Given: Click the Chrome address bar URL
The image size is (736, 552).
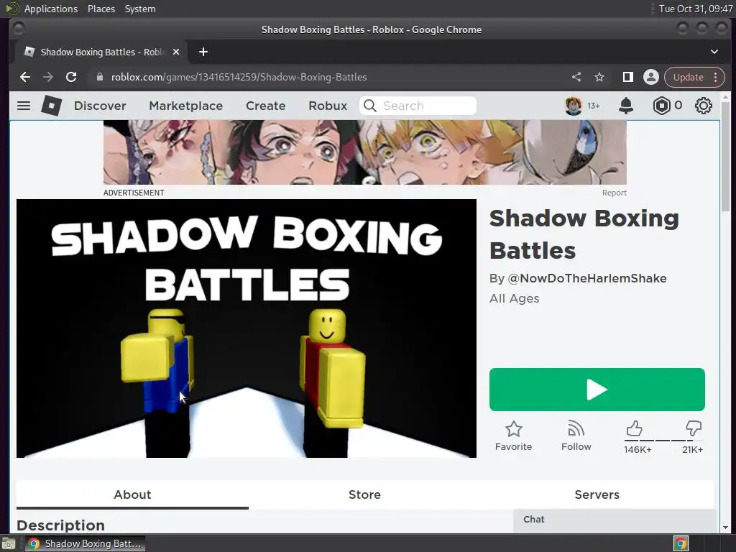Looking at the screenshot, I should tap(239, 77).
